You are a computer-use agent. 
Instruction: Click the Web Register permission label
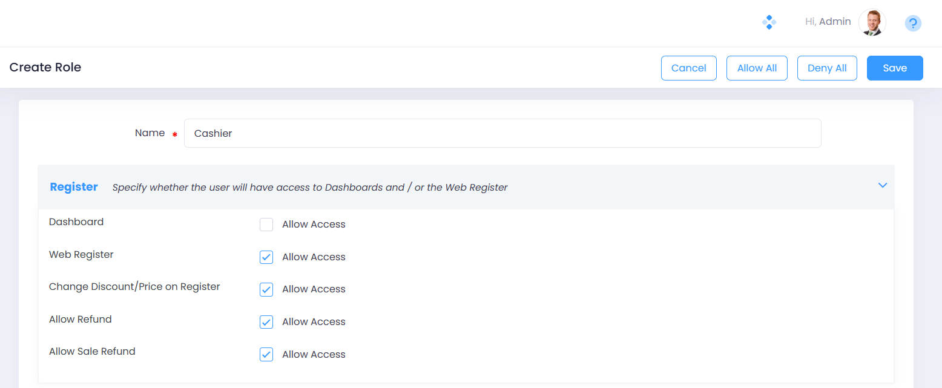click(81, 255)
